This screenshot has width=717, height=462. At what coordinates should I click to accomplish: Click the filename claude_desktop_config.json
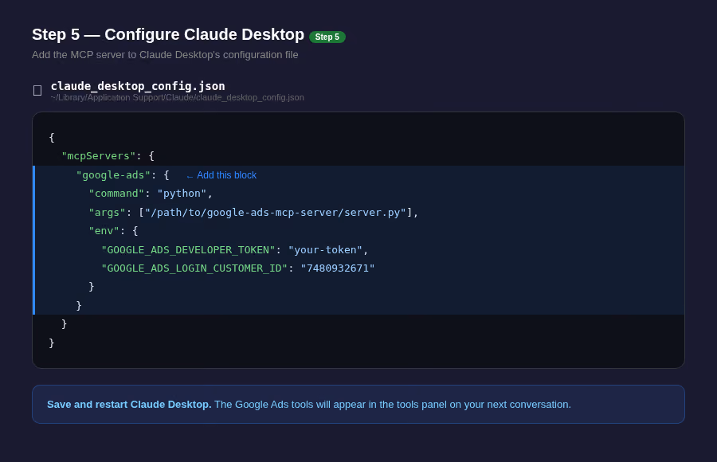138,86
